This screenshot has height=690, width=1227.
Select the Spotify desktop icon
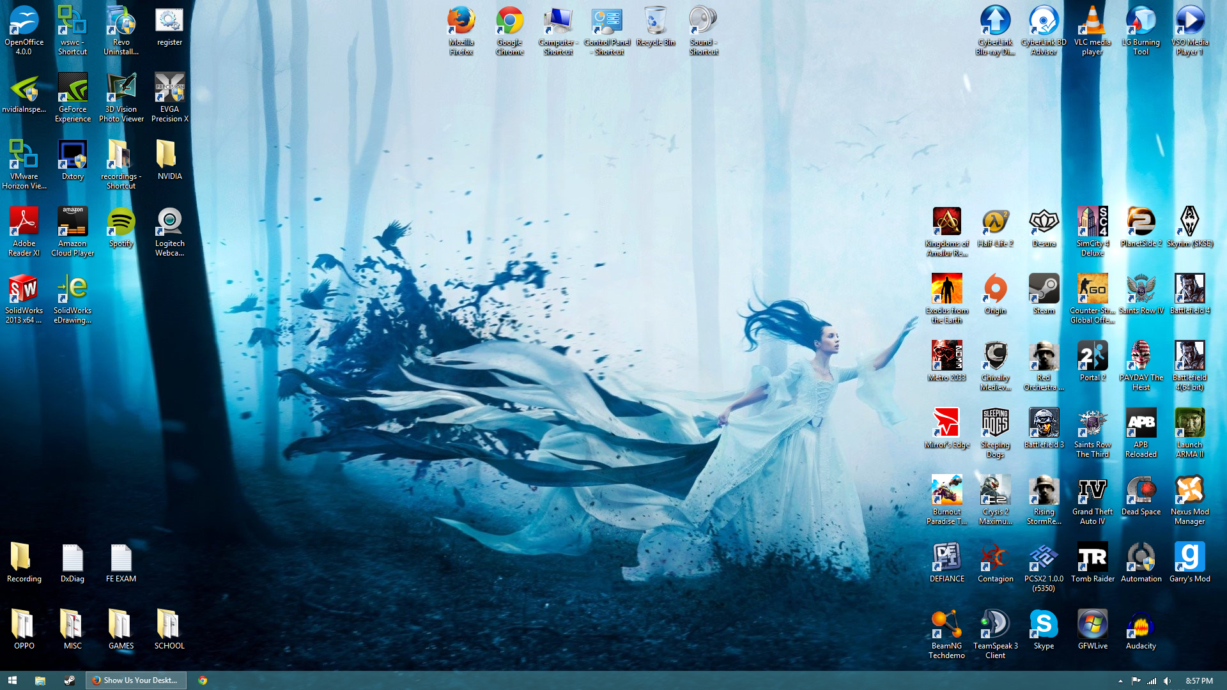point(121,227)
